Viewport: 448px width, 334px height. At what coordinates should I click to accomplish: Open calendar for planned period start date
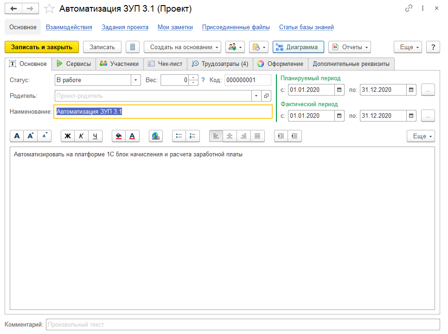point(339,90)
